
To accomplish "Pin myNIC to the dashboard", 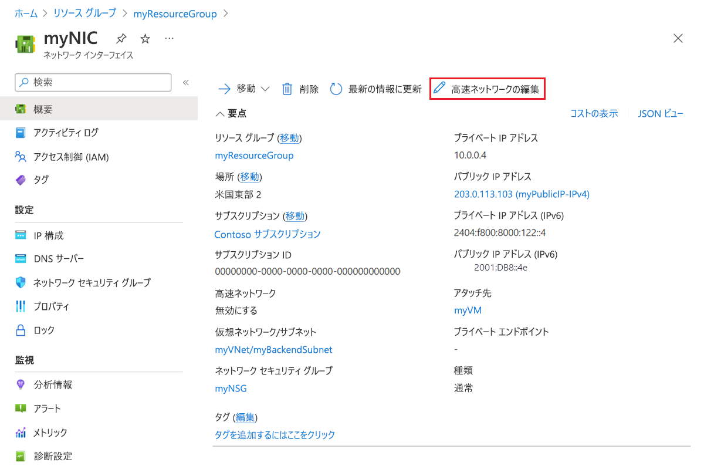I will tap(121, 38).
